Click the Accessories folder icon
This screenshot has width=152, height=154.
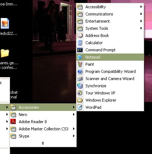pyautogui.click(x=13, y=107)
